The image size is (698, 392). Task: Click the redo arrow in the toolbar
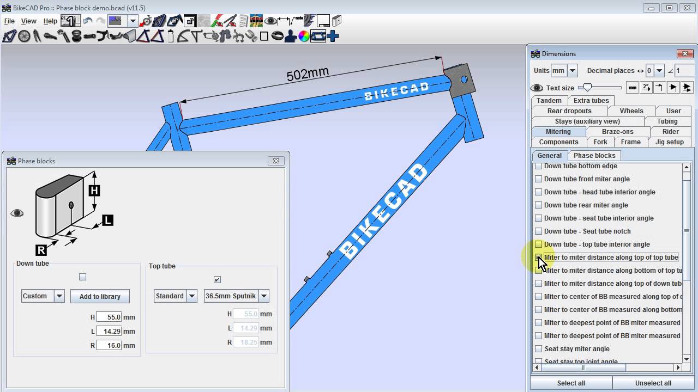(100, 21)
